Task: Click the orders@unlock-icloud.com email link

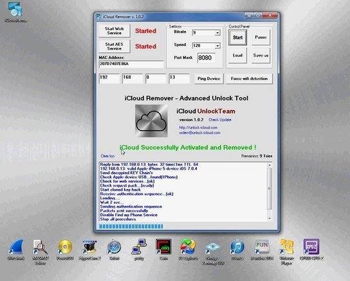Action: (200, 132)
